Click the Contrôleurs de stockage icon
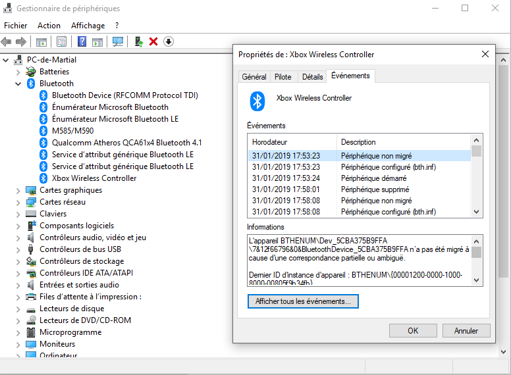The width and height of the screenshot is (511, 375). (x=31, y=261)
